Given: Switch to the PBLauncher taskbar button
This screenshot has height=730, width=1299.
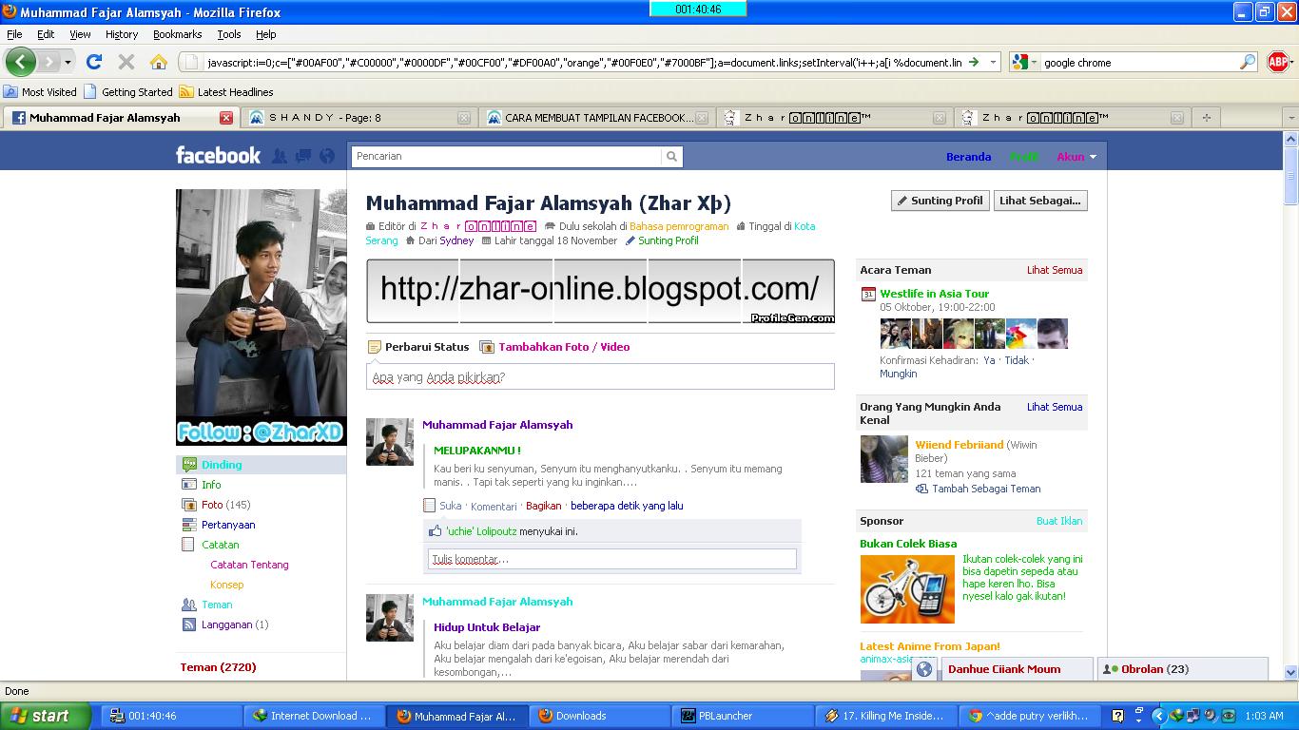Looking at the screenshot, I should (743, 716).
